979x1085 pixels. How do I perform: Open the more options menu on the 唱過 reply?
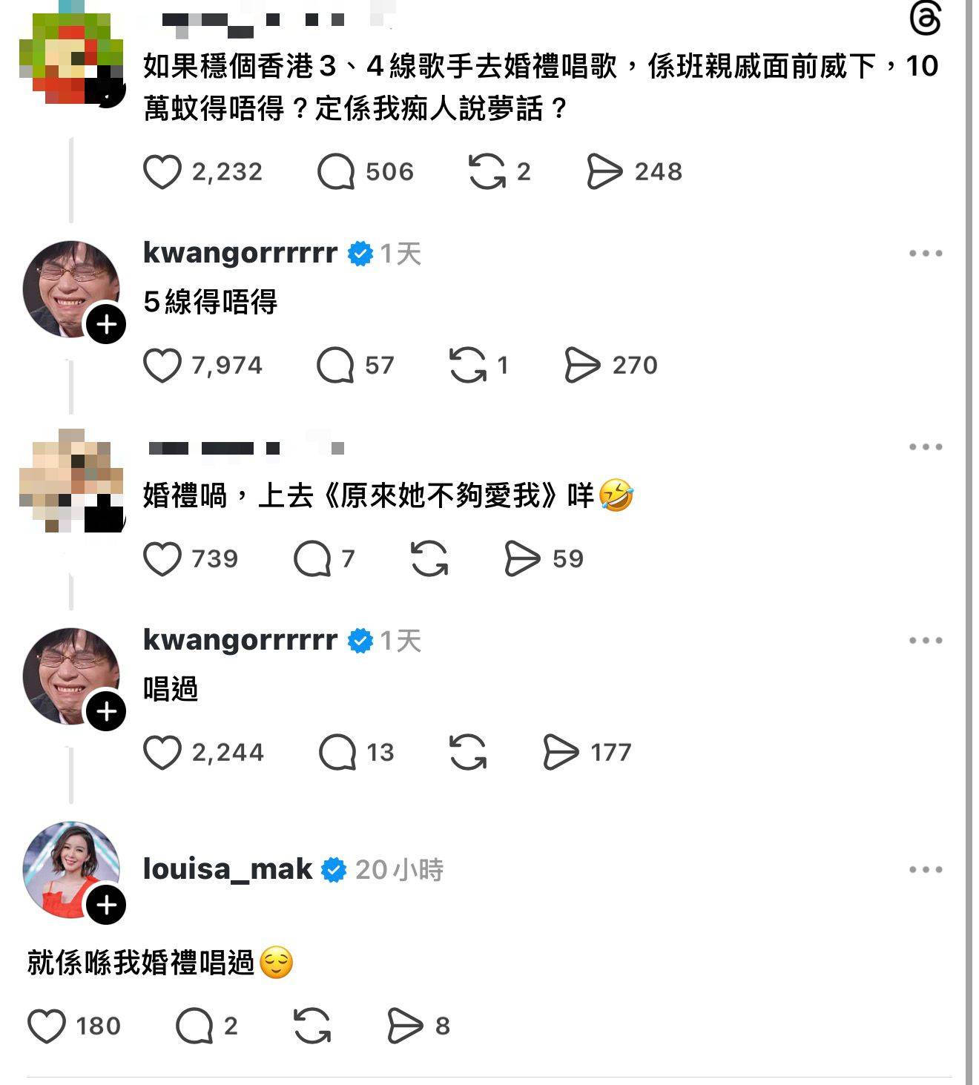tap(926, 641)
